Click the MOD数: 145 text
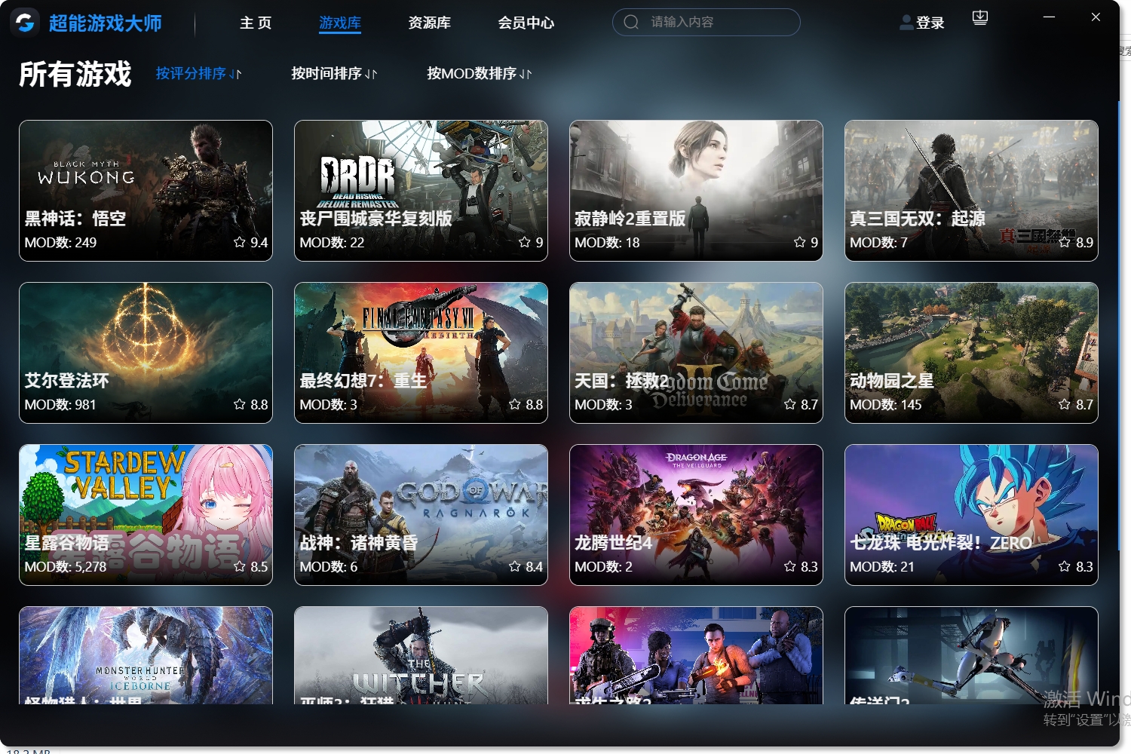Screen dimensions: 1131x754 (886, 405)
